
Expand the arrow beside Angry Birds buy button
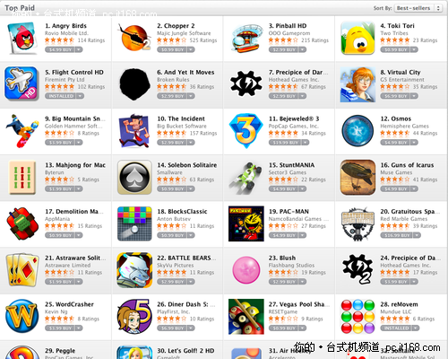[x=79, y=49]
